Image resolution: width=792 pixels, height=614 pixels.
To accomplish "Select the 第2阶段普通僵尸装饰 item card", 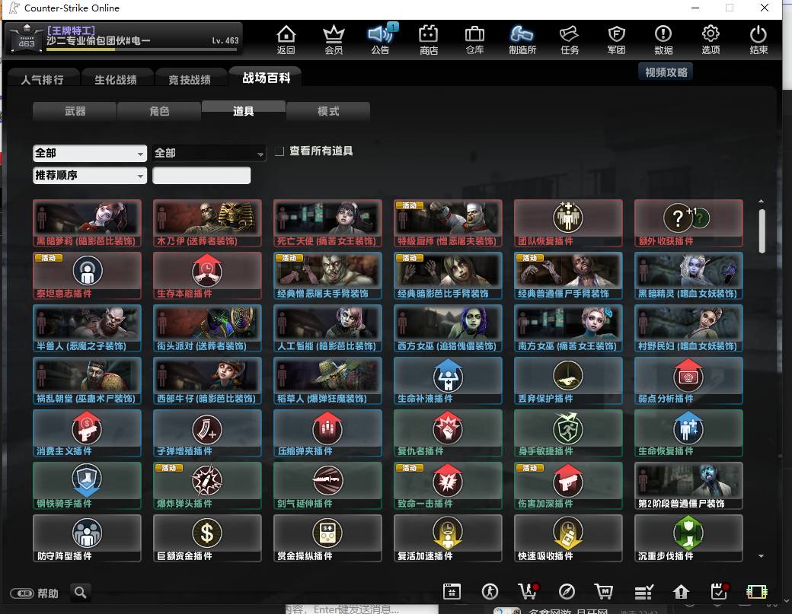I will coord(688,485).
